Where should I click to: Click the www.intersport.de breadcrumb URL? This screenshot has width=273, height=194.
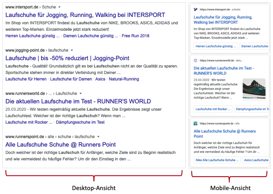coord(21,7)
